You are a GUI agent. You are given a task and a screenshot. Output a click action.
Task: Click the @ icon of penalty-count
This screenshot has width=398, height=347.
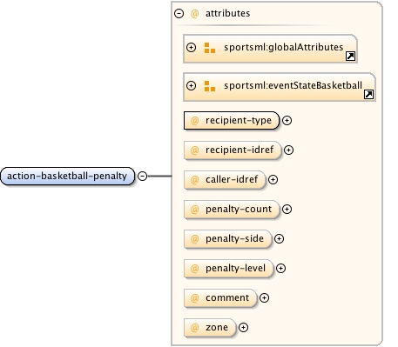(195, 210)
